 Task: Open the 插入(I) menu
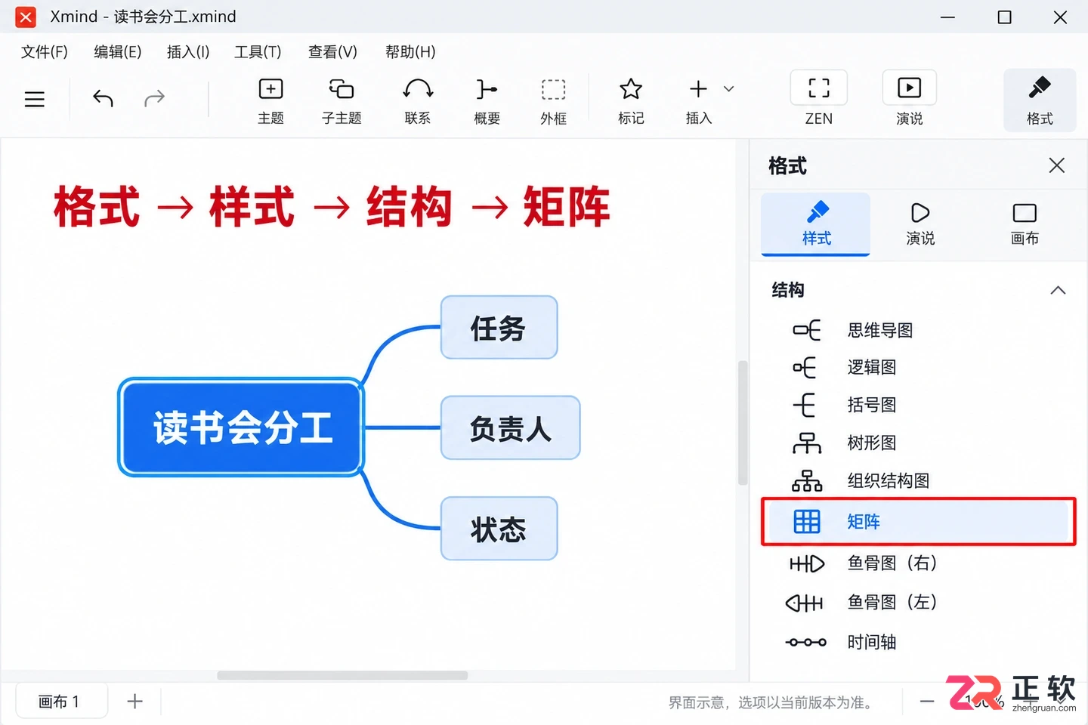(x=188, y=51)
